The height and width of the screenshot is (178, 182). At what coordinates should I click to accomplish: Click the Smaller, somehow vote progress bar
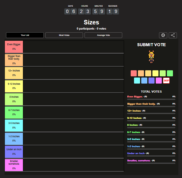tap(151, 163)
